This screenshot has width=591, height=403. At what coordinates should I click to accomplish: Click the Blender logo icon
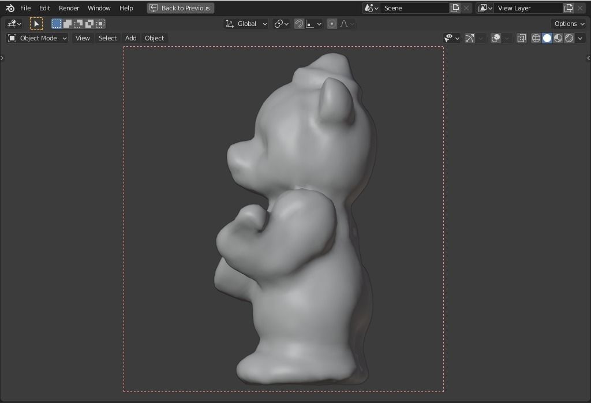[x=10, y=8]
